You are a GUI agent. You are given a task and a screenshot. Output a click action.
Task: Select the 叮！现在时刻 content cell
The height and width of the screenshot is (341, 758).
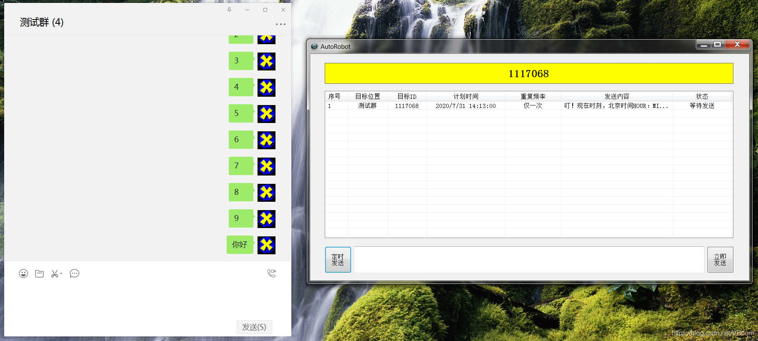click(x=617, y=106)
